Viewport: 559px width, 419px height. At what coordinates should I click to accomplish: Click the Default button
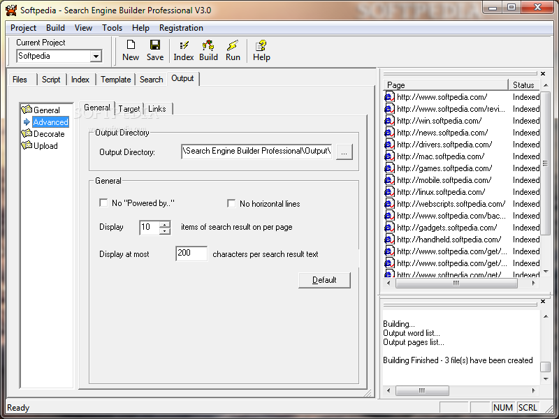324,280
